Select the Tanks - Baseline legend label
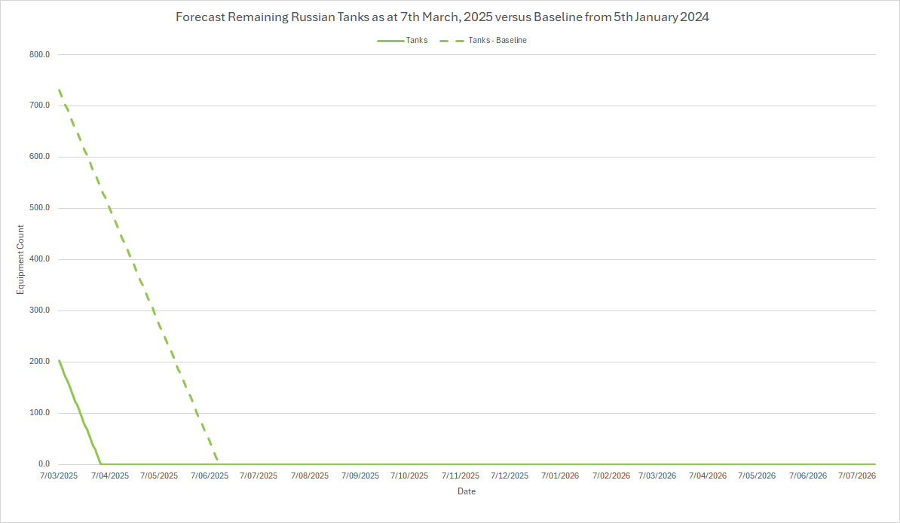900x523 pixels. (x=499, y=41)
